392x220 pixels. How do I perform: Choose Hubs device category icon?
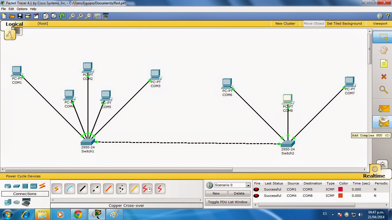pyautogui.click(x=25, y=186)
